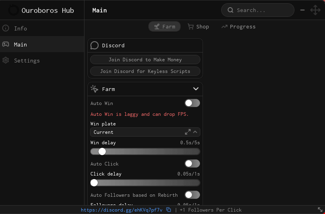Click Join Discord for Keyless Scripts
This screenshot has width=325, height=214.
click(x=145, y=71)
